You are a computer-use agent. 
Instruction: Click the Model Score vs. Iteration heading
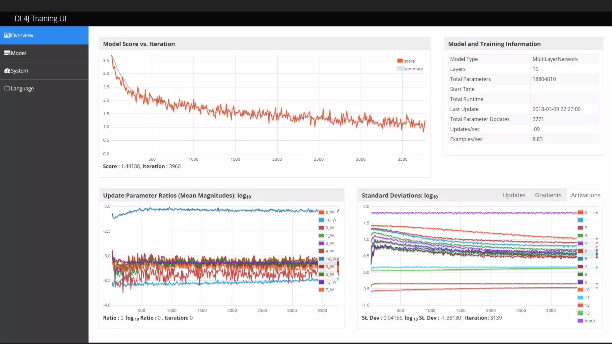[139, 44]
